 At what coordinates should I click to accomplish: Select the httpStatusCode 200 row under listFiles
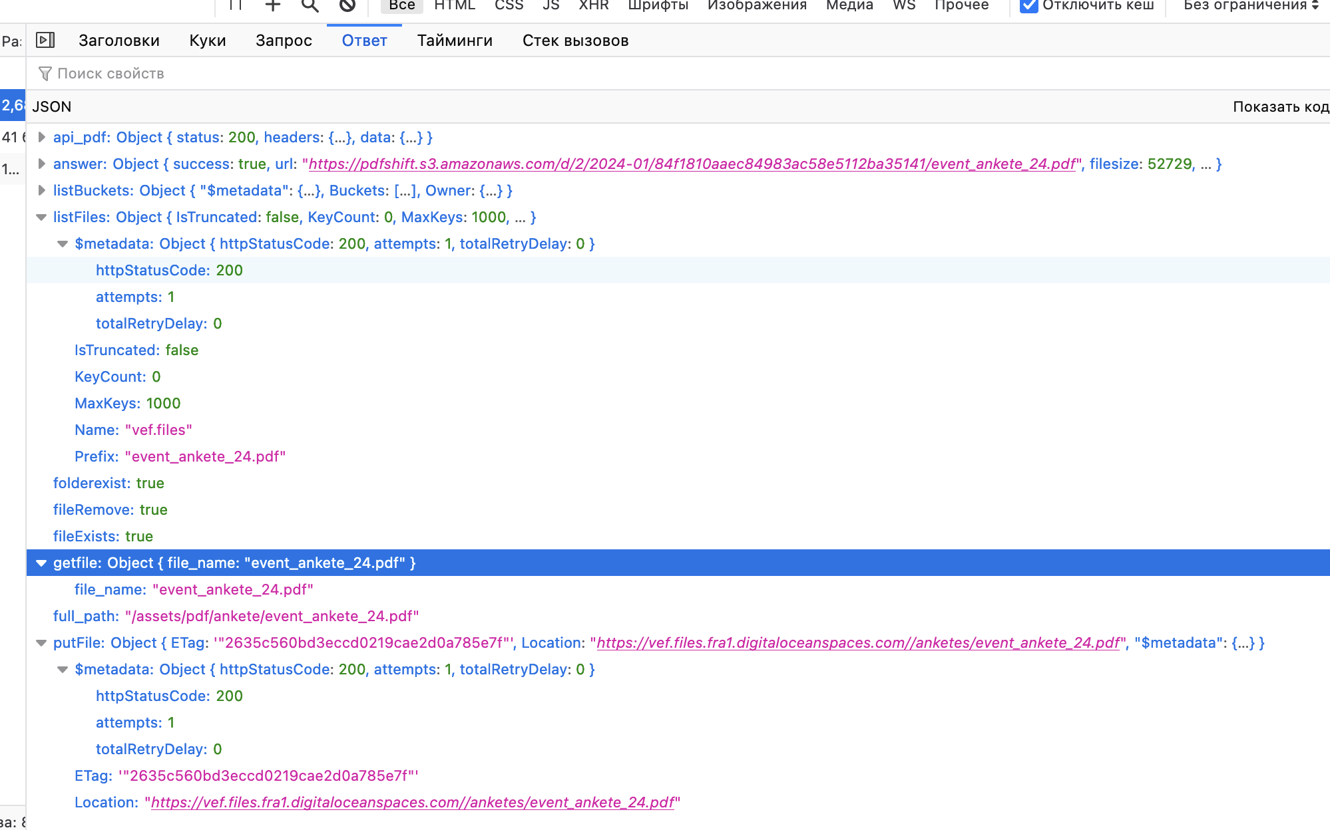coord(169,270)
